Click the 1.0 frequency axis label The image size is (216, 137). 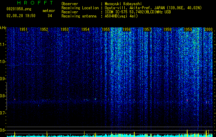[3, 62]
